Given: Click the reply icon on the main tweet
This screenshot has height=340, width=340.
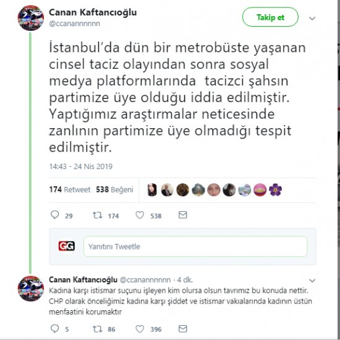Looking at the screenshot, I should pyautogui.click(x=54, y=215).
